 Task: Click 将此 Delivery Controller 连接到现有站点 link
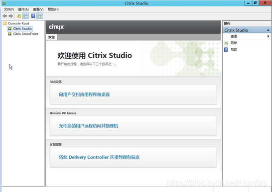click(x=99, y=157)
